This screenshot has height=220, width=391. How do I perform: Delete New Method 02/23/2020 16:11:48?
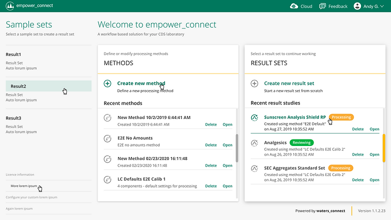point(211,165)
